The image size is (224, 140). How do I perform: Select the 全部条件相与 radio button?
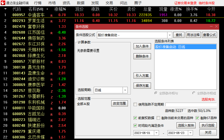pyautogui.click(x=156, y=93)
